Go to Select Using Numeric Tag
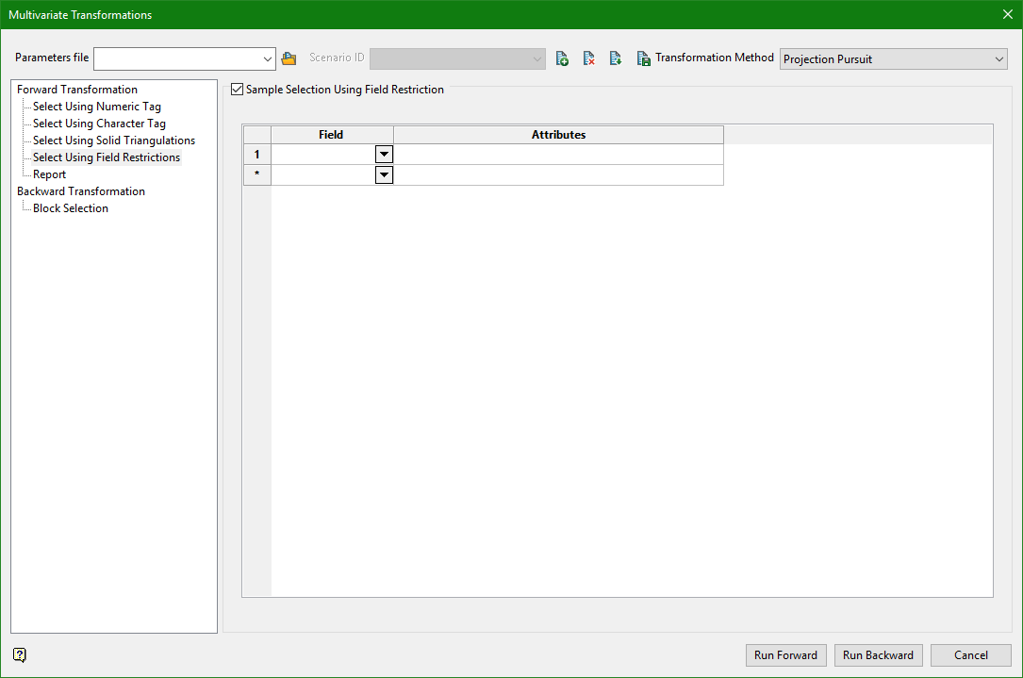The width and height of the screenshot is (1023, 678). [x=96, y=107]
